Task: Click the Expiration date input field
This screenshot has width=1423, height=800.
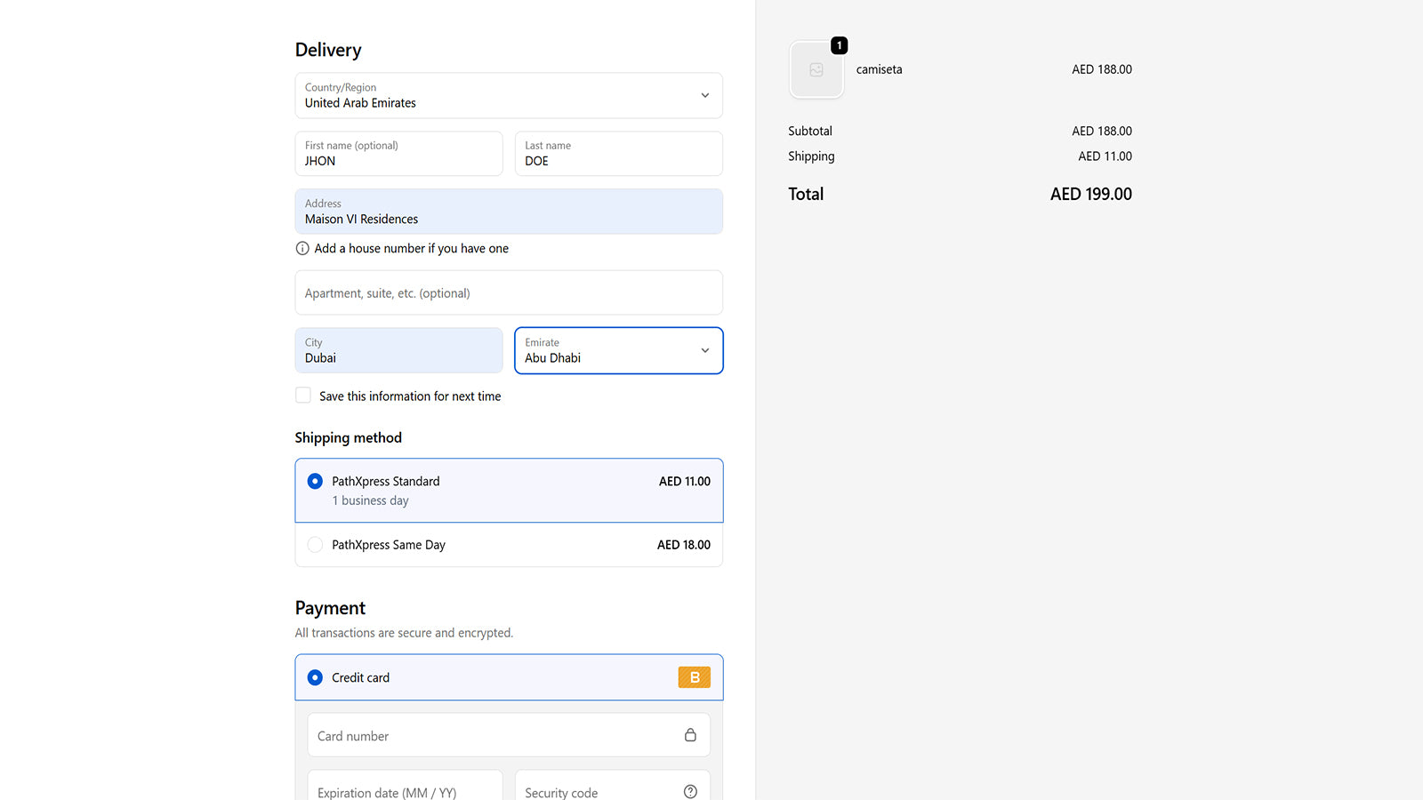Action: tap(405, 788)
